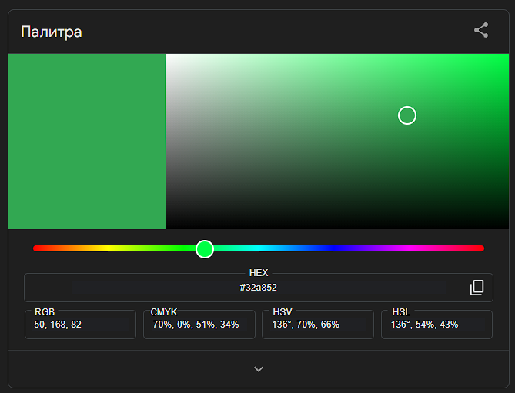The height and width of the screenshot is (393, 515).
Task: Select the HSL field 136°, 54%, 43%
Action: click(x=436, y=325)
